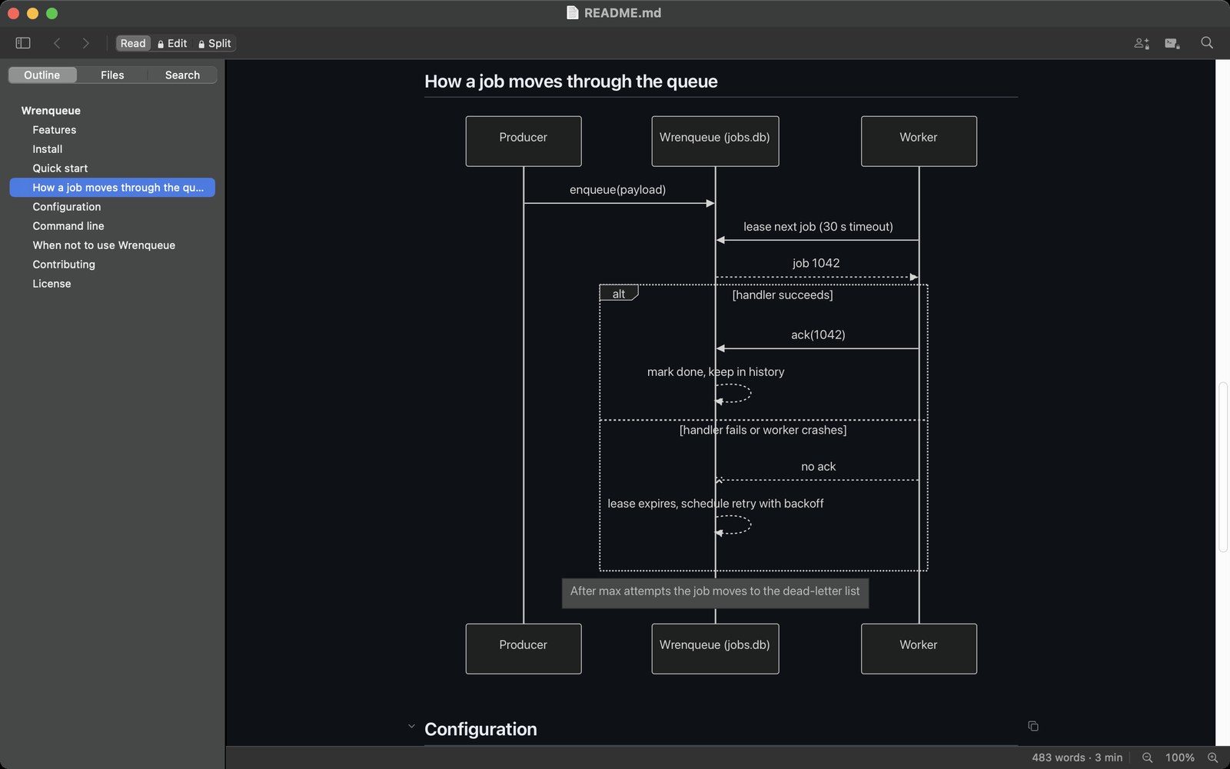Go forward with the right arrow
The width and height of the screenshot is (1230, 769).
85,43
